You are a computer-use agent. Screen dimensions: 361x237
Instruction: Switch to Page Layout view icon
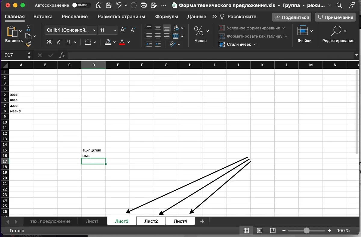pos(259,231)
